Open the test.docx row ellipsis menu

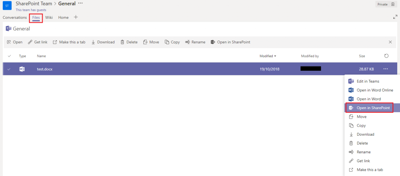point(385,69)
